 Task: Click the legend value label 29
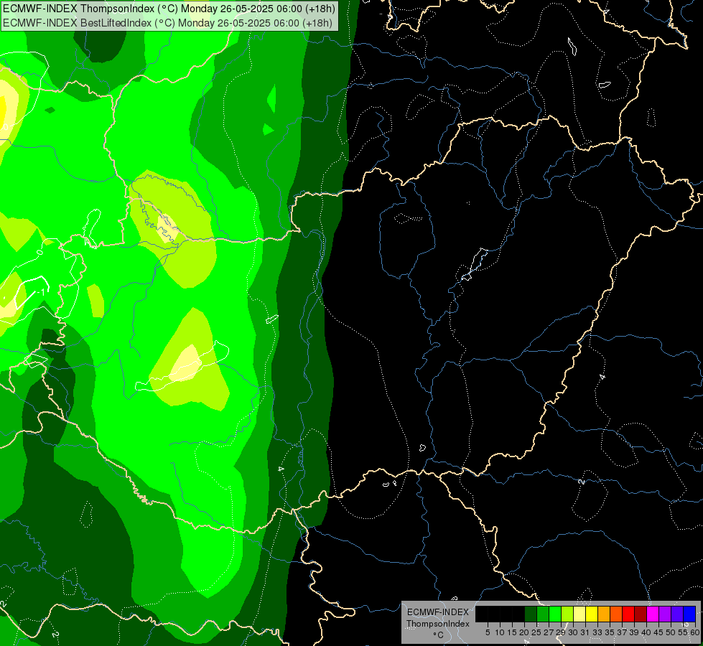(x=560, y=632)
